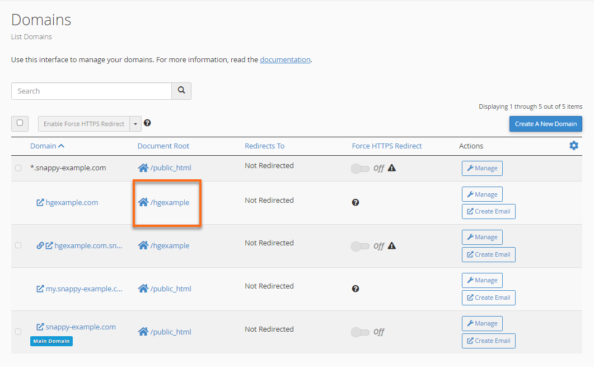
Task: Expand the Enable Force HTTPS Redirect dropdown arrow
Action: (x=135, y=124)
